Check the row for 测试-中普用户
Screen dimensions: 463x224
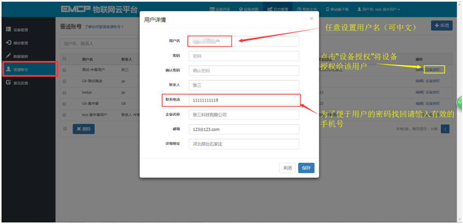[x=64, y=70]
